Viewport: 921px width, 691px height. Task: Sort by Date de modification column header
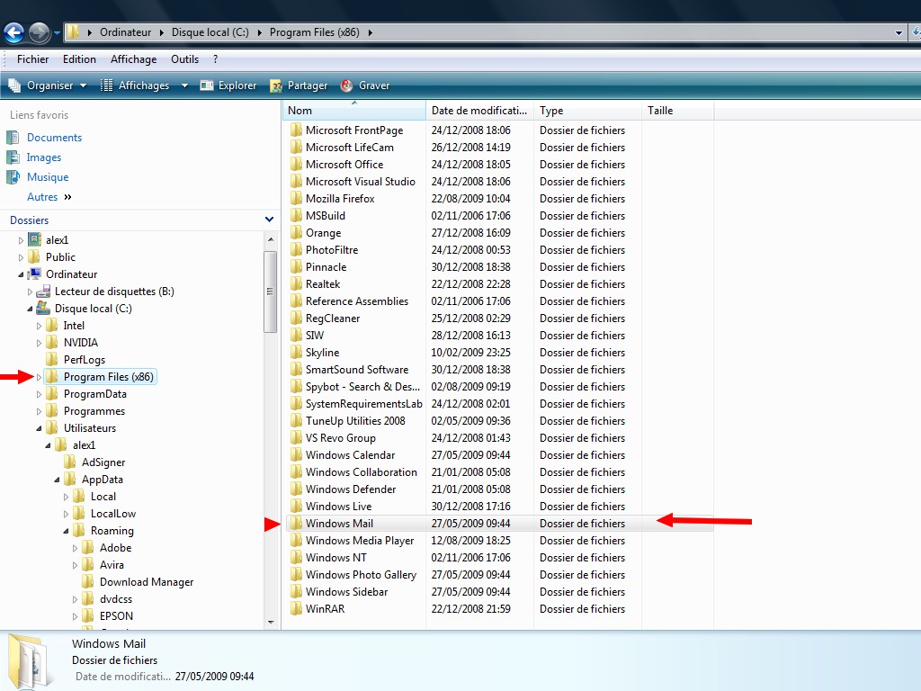point(479,111)
